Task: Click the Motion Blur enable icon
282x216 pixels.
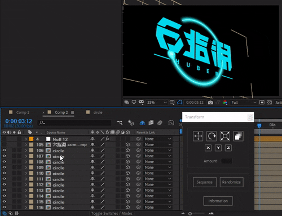Action: pyautogui.click(x=160, y=123)
